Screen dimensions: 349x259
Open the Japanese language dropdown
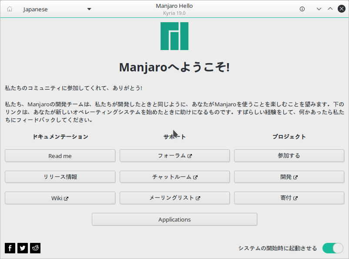(57, 9)
